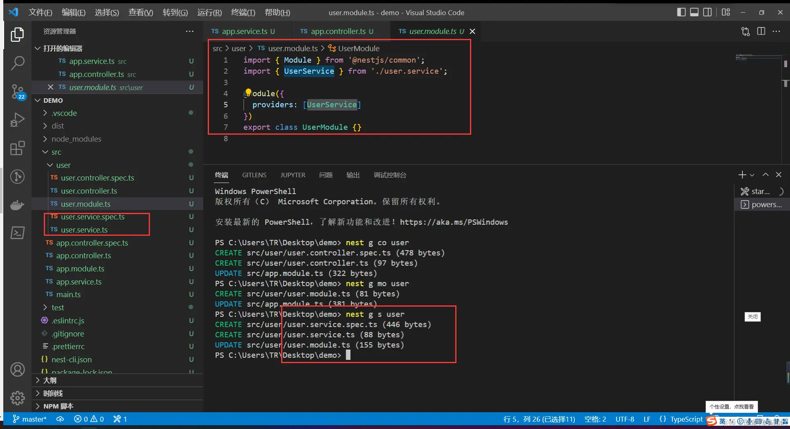Open the Run and Debug view

pos(17,120)
